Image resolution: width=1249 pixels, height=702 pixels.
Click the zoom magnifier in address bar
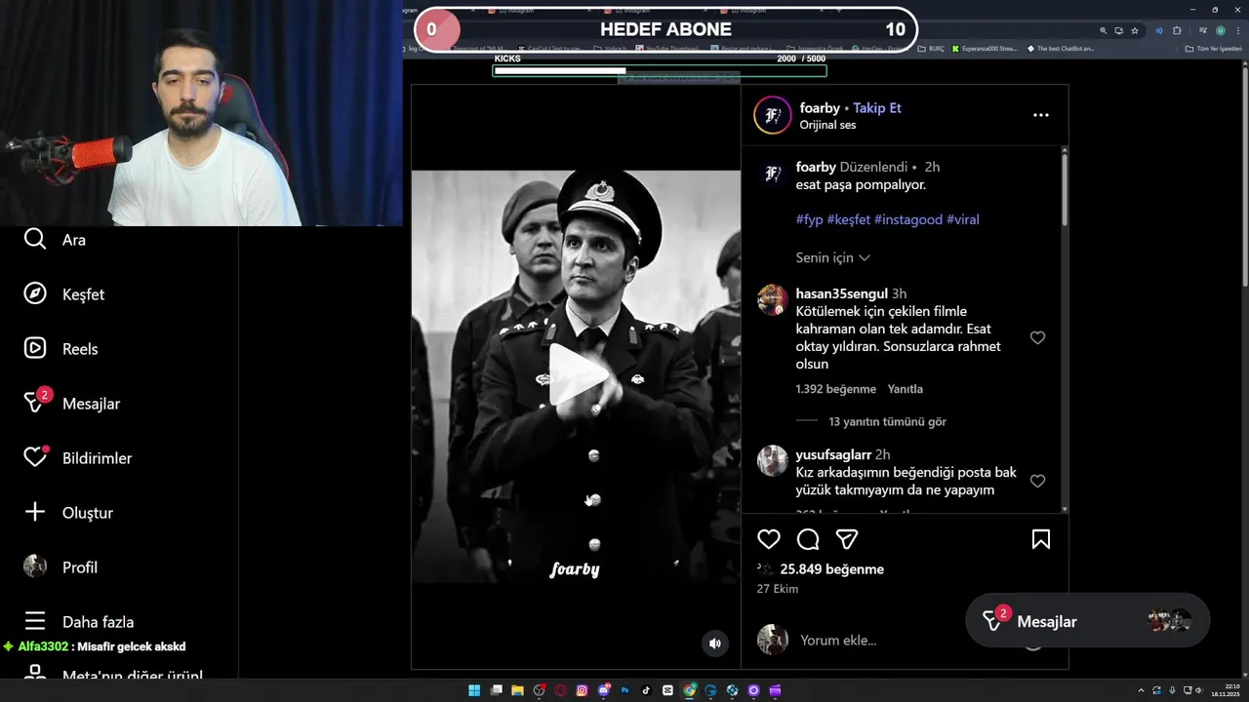point(1104,30)
